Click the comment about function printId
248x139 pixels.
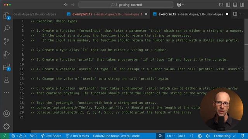click(x=129, y=59)
